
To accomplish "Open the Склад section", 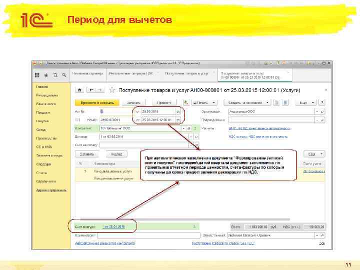I will (x=41, y=129).
